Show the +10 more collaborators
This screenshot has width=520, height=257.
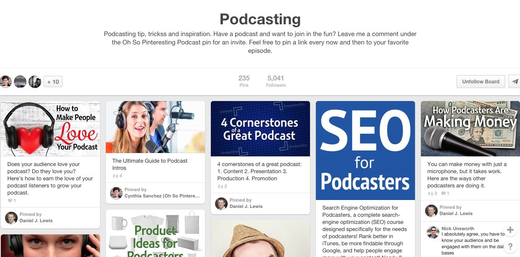click(x=53, y=81)
